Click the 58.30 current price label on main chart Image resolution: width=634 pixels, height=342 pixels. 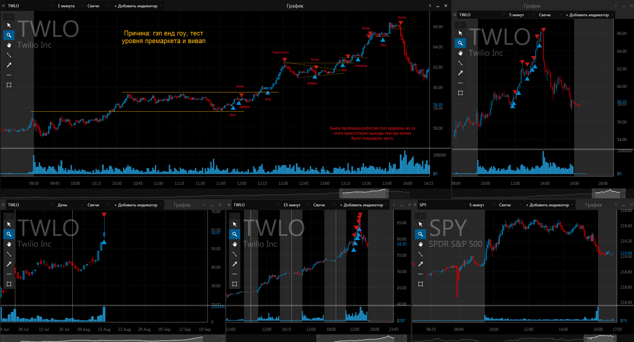(x=438, y=104)
